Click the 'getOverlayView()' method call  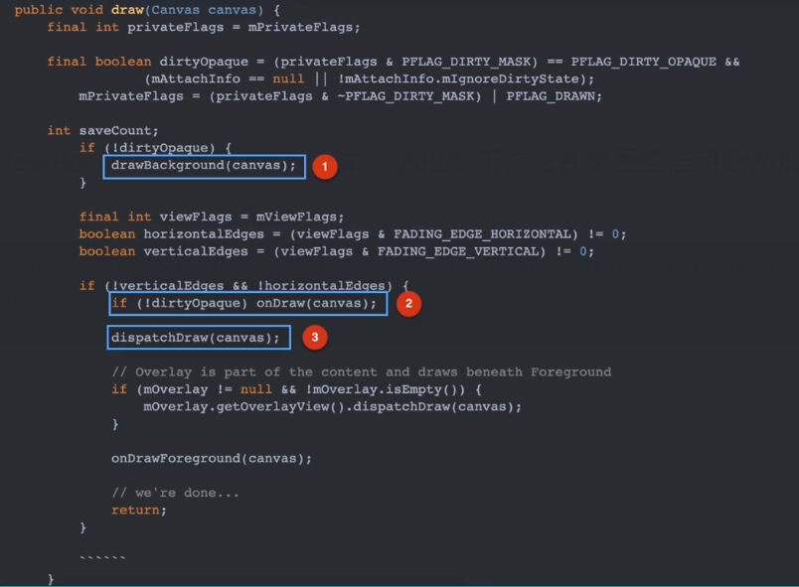pyautogui.click(x=280, y=407)
